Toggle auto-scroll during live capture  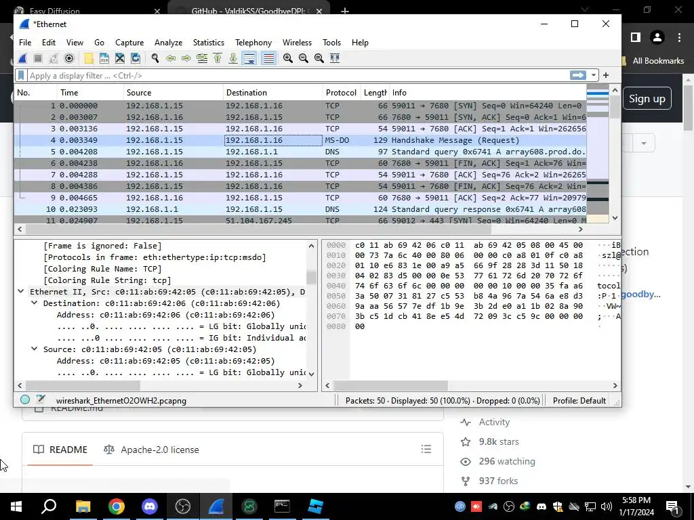pos(249,58)
